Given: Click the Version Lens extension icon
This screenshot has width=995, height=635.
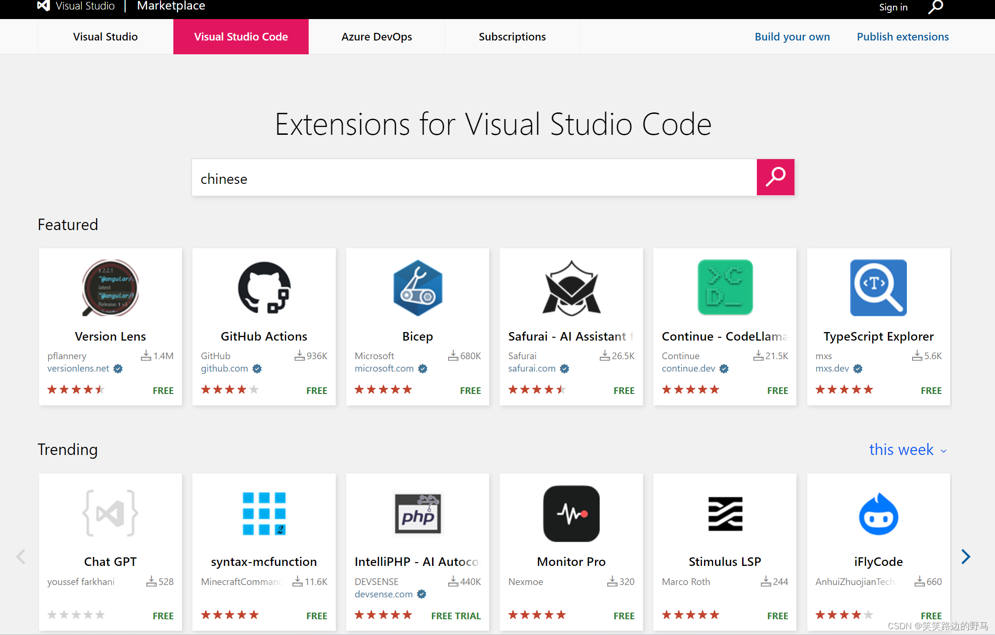Looking at the screenshot, I should 110,288.
